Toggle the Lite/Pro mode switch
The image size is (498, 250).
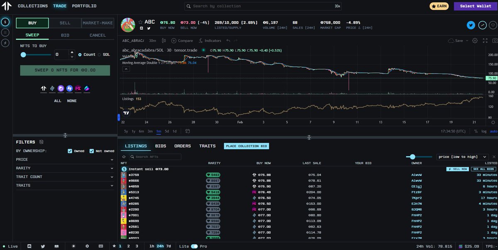pos(194,246)
